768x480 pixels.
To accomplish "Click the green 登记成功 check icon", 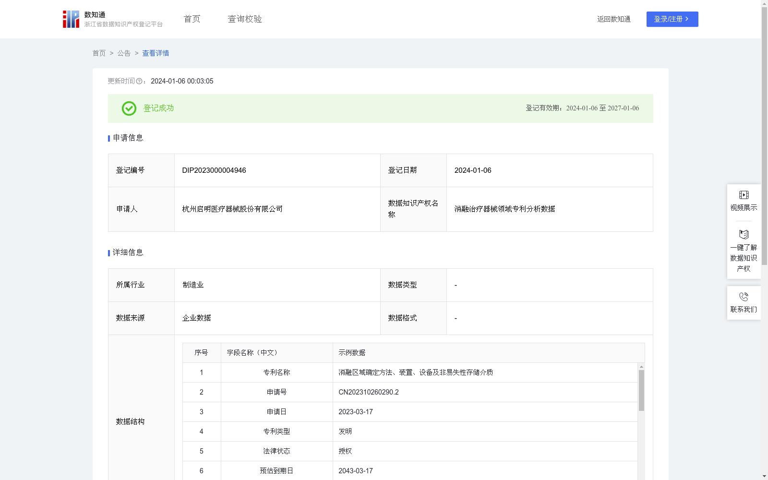I will click(x=129, y=108).
